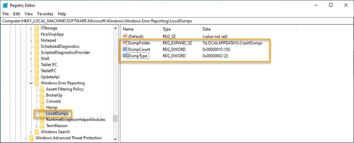Image resolution: width=354 pixels, height=143 pixels.
Task: Select the UpdateApi key label
Action: pos(50,77)
